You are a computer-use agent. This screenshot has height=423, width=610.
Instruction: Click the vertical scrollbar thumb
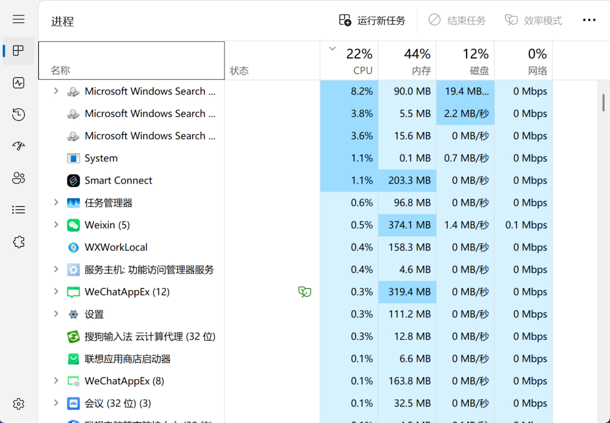point(603,102)
